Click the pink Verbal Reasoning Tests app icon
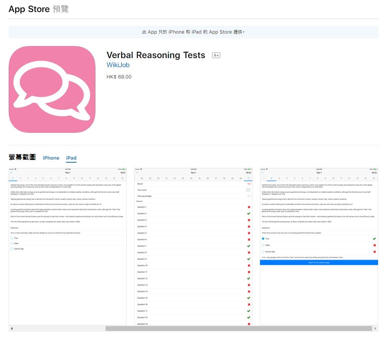The height and width of the screenshot is (340, 386). (x=52, y=89)
